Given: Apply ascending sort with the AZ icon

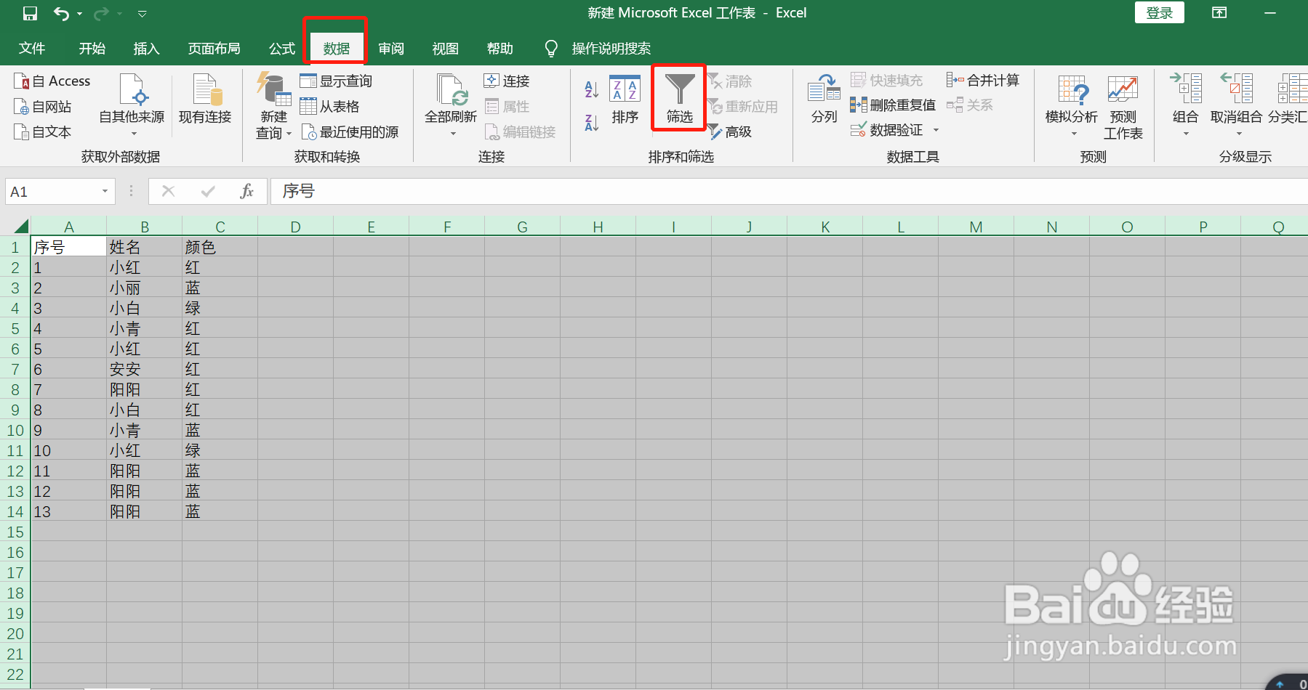Looking at the screenshot, I should pyautogui.click(x=591, y=89).
